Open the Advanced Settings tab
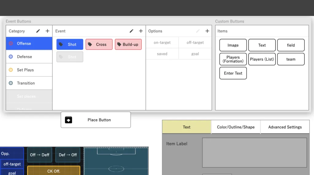 point(285,127)
